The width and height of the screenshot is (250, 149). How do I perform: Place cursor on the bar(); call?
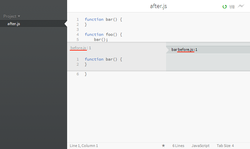click(101, 40)
